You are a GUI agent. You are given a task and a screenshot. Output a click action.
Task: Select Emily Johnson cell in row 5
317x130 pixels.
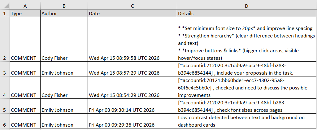click(64, 106)
